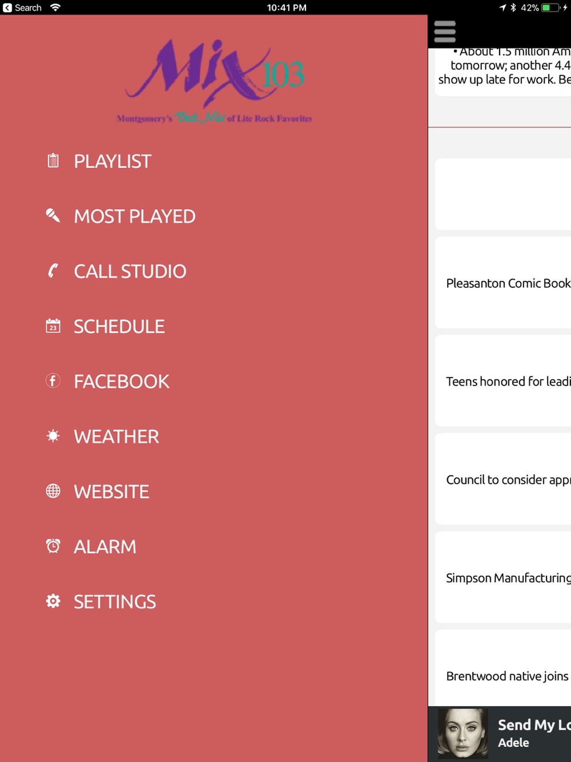571x762 pixels.
Task: Open the MOST PLAYED menu item
Action: point(135,216)
